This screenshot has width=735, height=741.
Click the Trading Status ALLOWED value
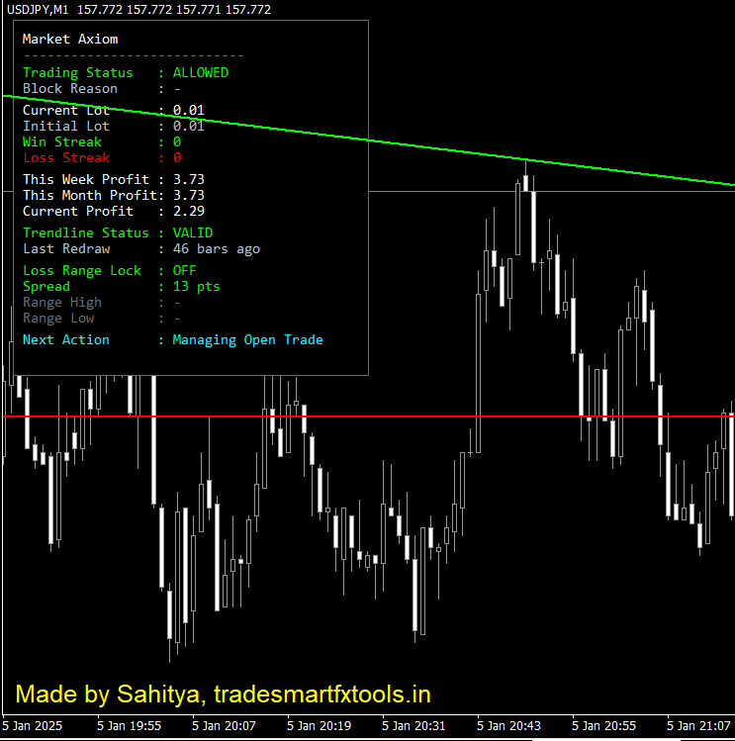coord(200,72)
